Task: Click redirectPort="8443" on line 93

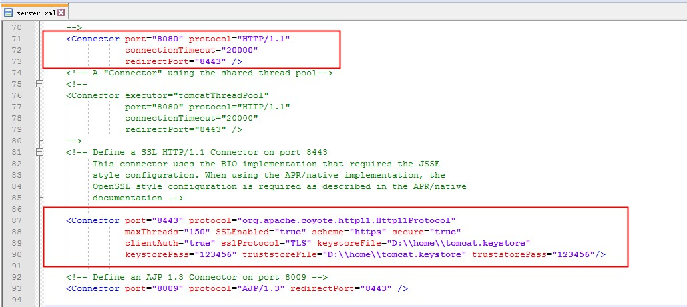Action: pos(341,288)
